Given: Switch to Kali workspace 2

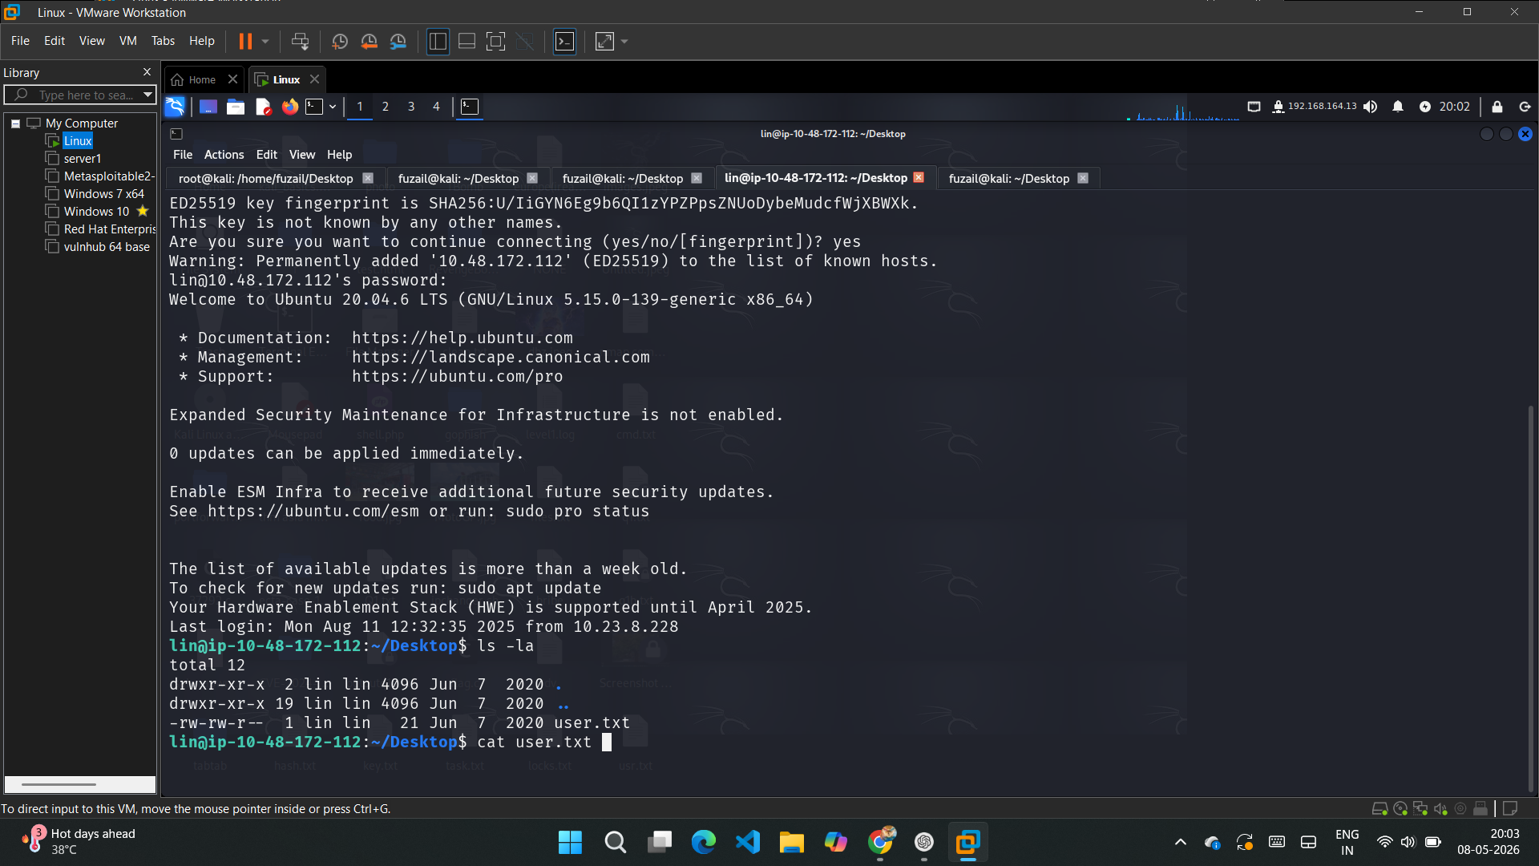Looking at the screenshot, I should [x=386, y=107].
